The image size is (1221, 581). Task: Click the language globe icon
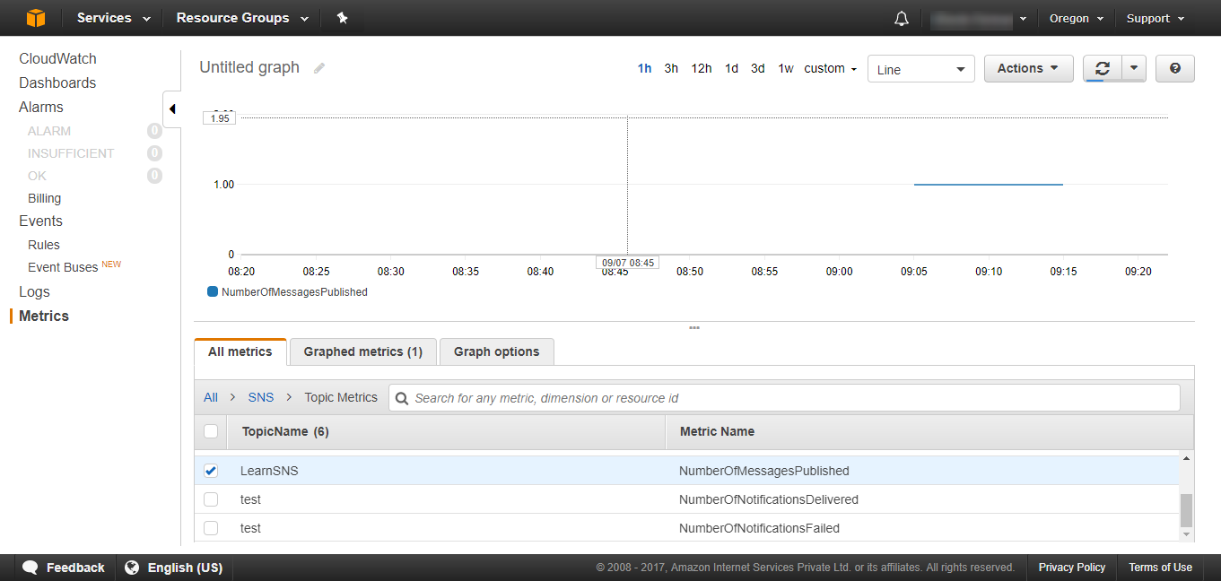[132, 568]
